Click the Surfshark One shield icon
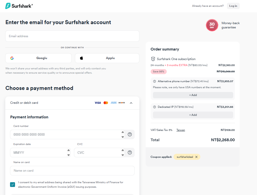 click(x=153, y=59)
